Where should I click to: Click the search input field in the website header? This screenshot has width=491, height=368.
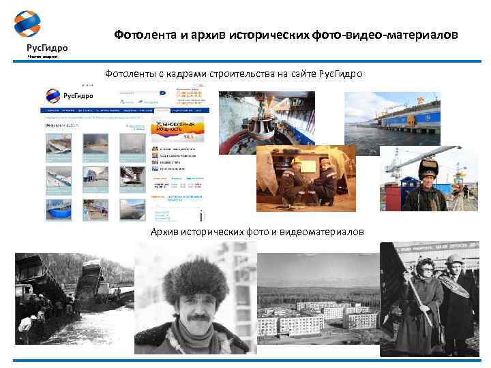click(139, 93)
